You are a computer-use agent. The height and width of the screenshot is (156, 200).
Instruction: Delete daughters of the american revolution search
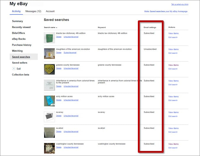(59, 53)
